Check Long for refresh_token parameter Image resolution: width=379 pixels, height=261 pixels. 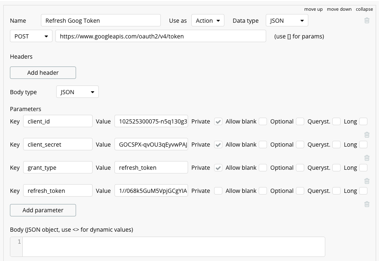click(363, 191)
